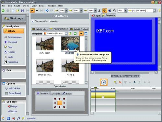Click the lightning effects icon in bottom bar
The width and height of the screenshot is (162, 122).
tap(23, 118)
